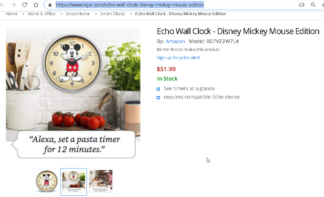Screen dimensions: 324x197
Task: Click the browser back arrow
Action: (x=2, y=5)
